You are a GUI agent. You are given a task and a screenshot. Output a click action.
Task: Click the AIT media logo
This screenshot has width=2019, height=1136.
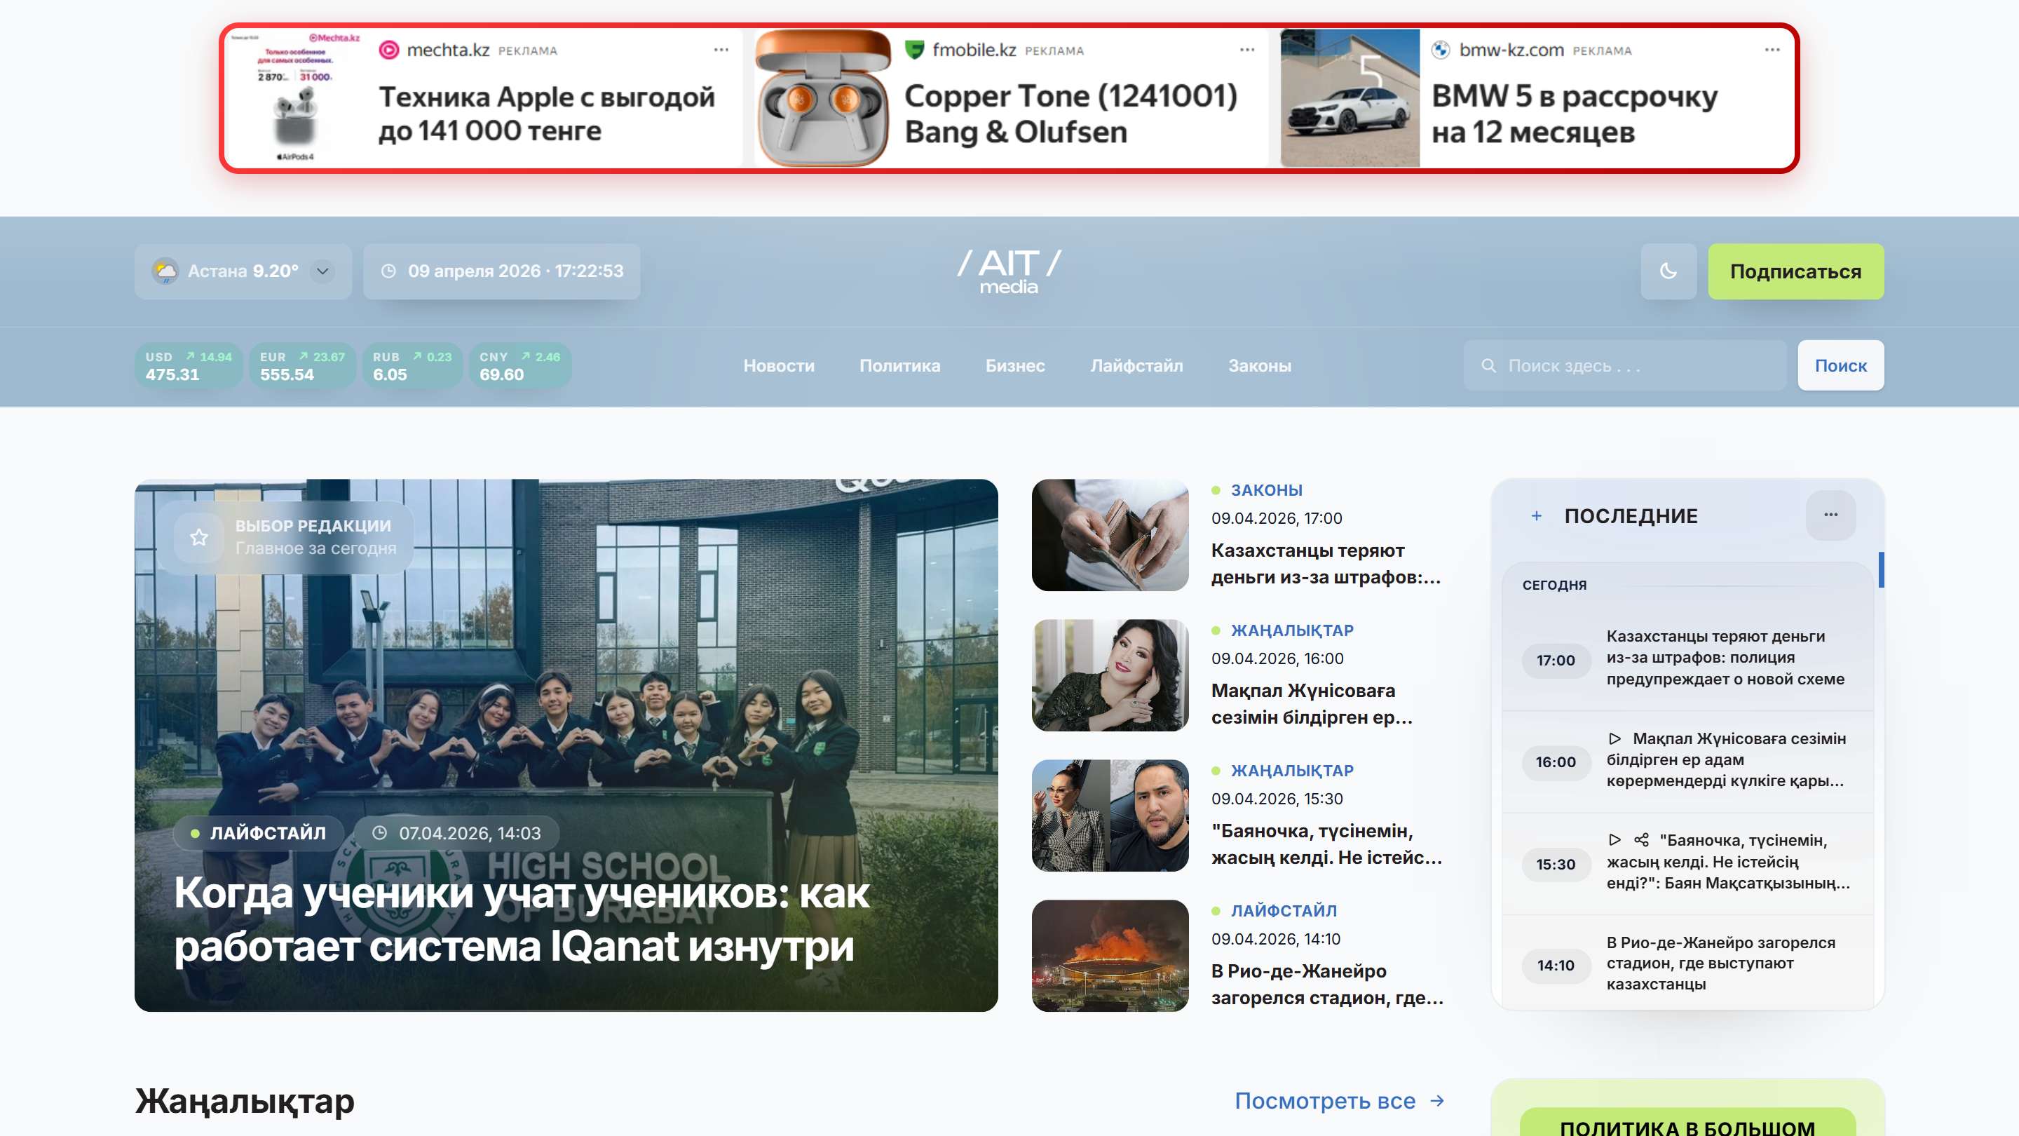(x=1009, y=271)
